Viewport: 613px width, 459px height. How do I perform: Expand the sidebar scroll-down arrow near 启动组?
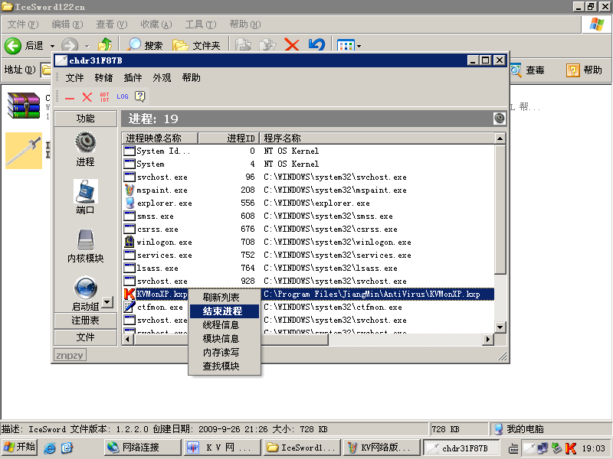[x=107, y=301]
